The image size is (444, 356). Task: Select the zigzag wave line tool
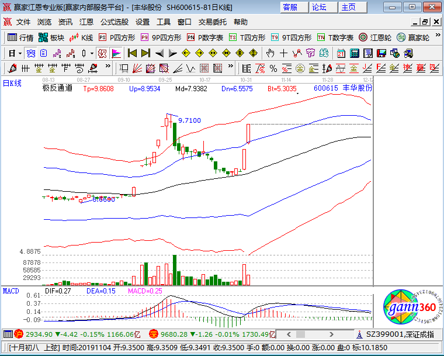pyautogui.click(x=190, y=68)
